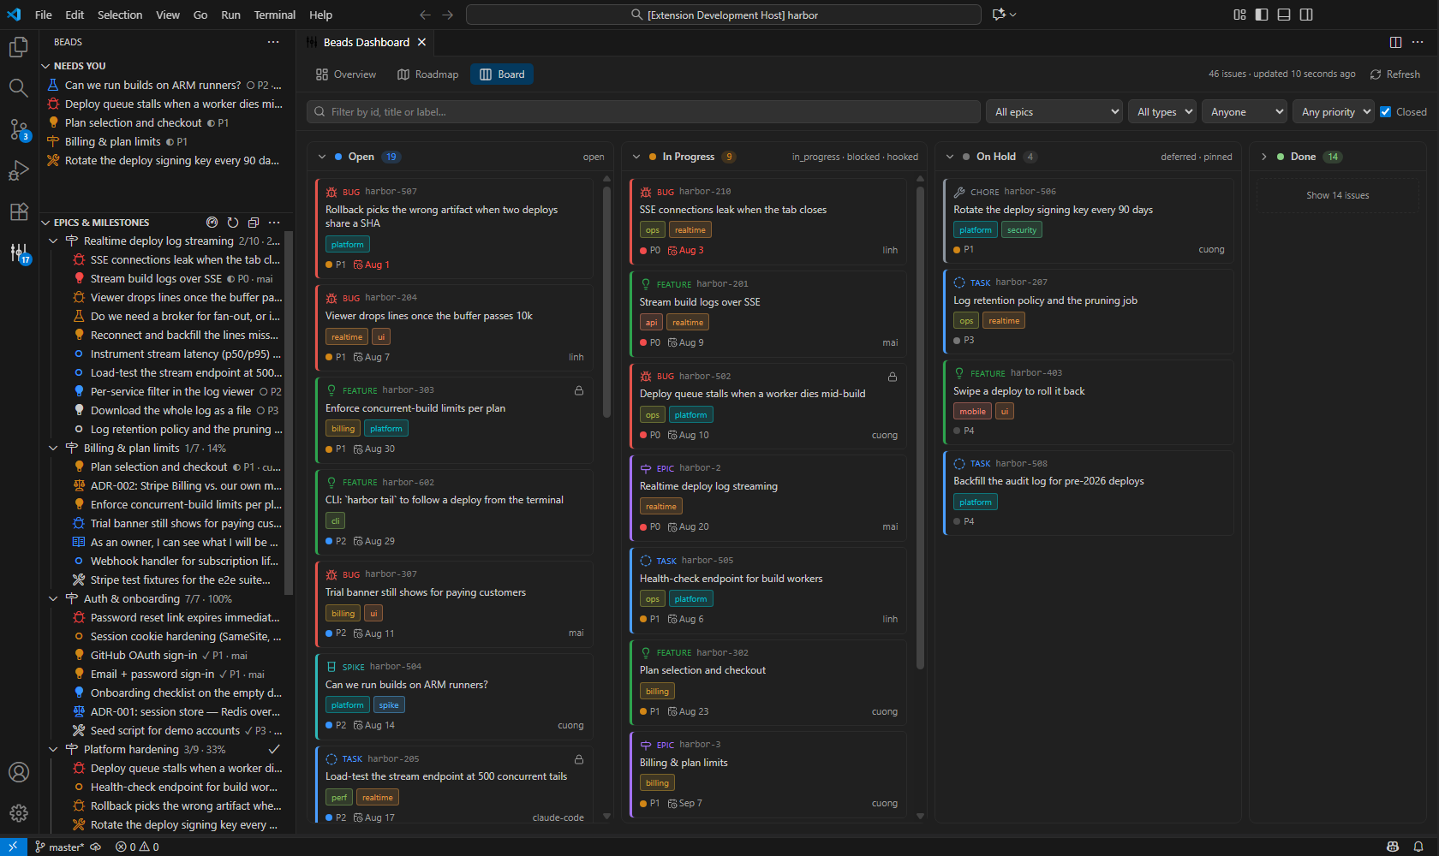
Task: Open the Manage gear in activity bar
Action: click(x=19, y=813)
